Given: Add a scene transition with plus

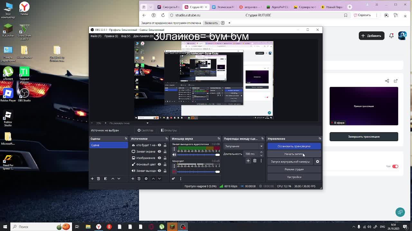Looking at the screenshot, I should (x=248, y=161).
